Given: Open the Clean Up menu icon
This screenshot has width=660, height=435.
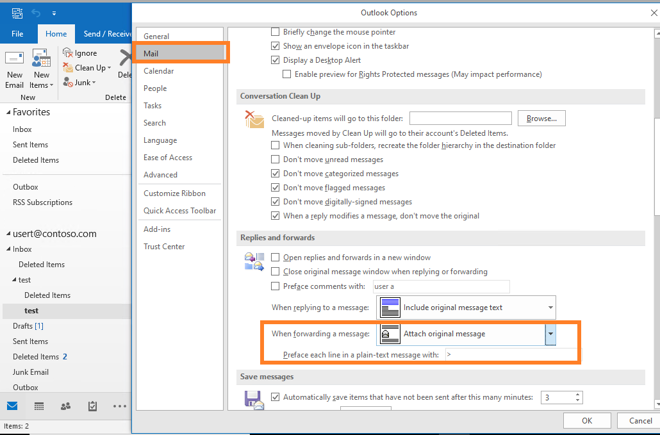Looking at the screenshot, I should tap(68, 67).
